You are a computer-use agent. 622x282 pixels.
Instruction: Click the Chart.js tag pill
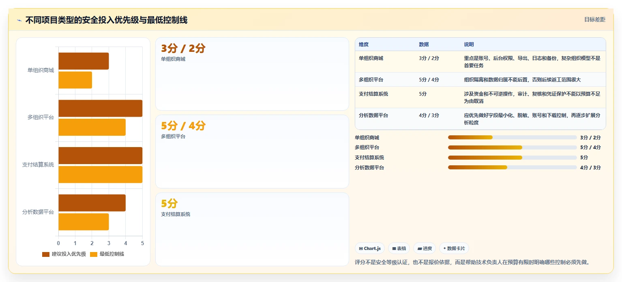369,248
